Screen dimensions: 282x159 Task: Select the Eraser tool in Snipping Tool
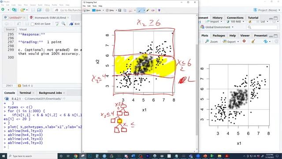[x=153, y=10]
